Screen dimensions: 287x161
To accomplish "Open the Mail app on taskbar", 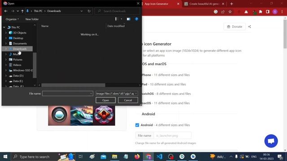I will 104,157.
